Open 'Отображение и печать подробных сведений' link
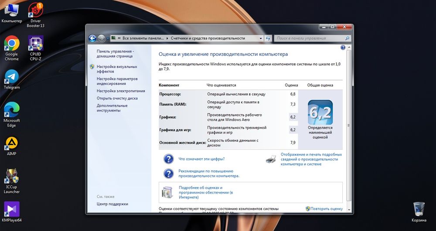This screenshot has height=231, width=436. [x=311, y=159]
